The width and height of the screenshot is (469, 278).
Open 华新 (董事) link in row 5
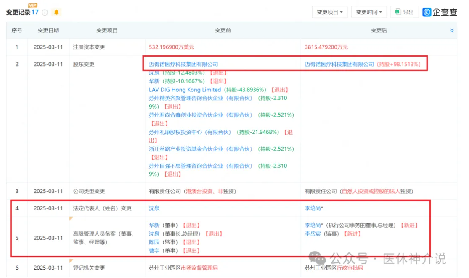154,225
